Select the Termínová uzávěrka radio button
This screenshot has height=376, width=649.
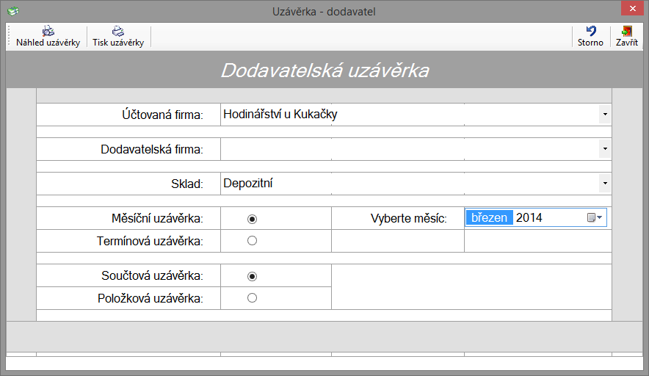tap(252, 241)
